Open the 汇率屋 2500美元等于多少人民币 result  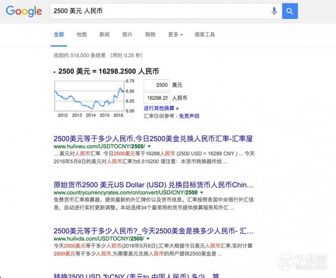(153, 138)
